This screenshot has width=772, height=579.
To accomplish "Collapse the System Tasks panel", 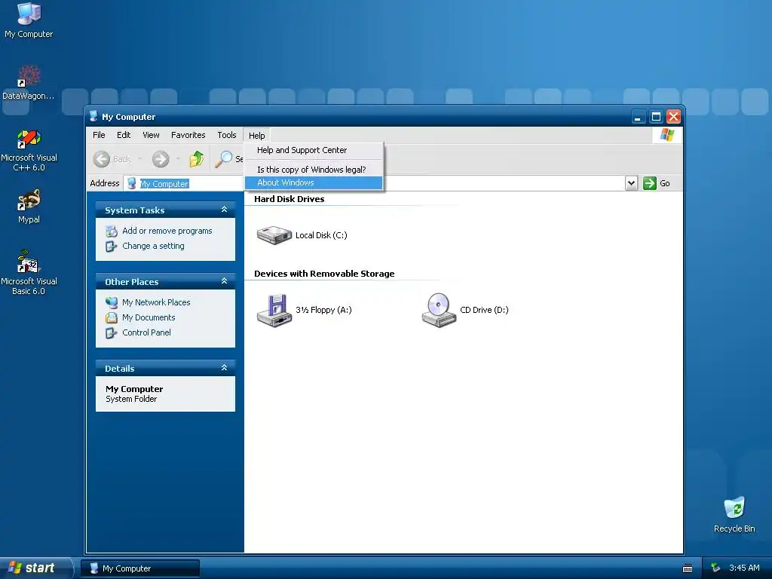I will pyautogui.click(x=224, y=210).
